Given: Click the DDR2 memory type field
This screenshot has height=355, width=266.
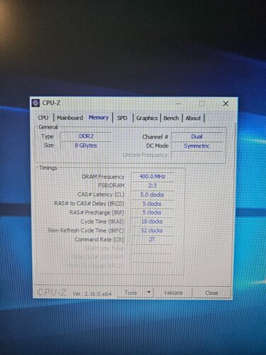Looking at the screenshot, I should [x=86, y=136].
